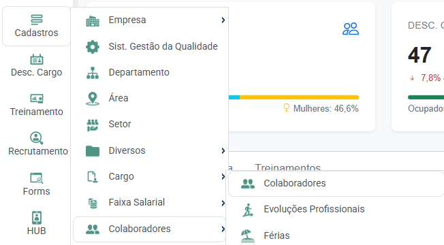Expand the Faixa Salarial submenu arrow
The height and width of the screenshot is (245, 444).
tap(223, 203)
